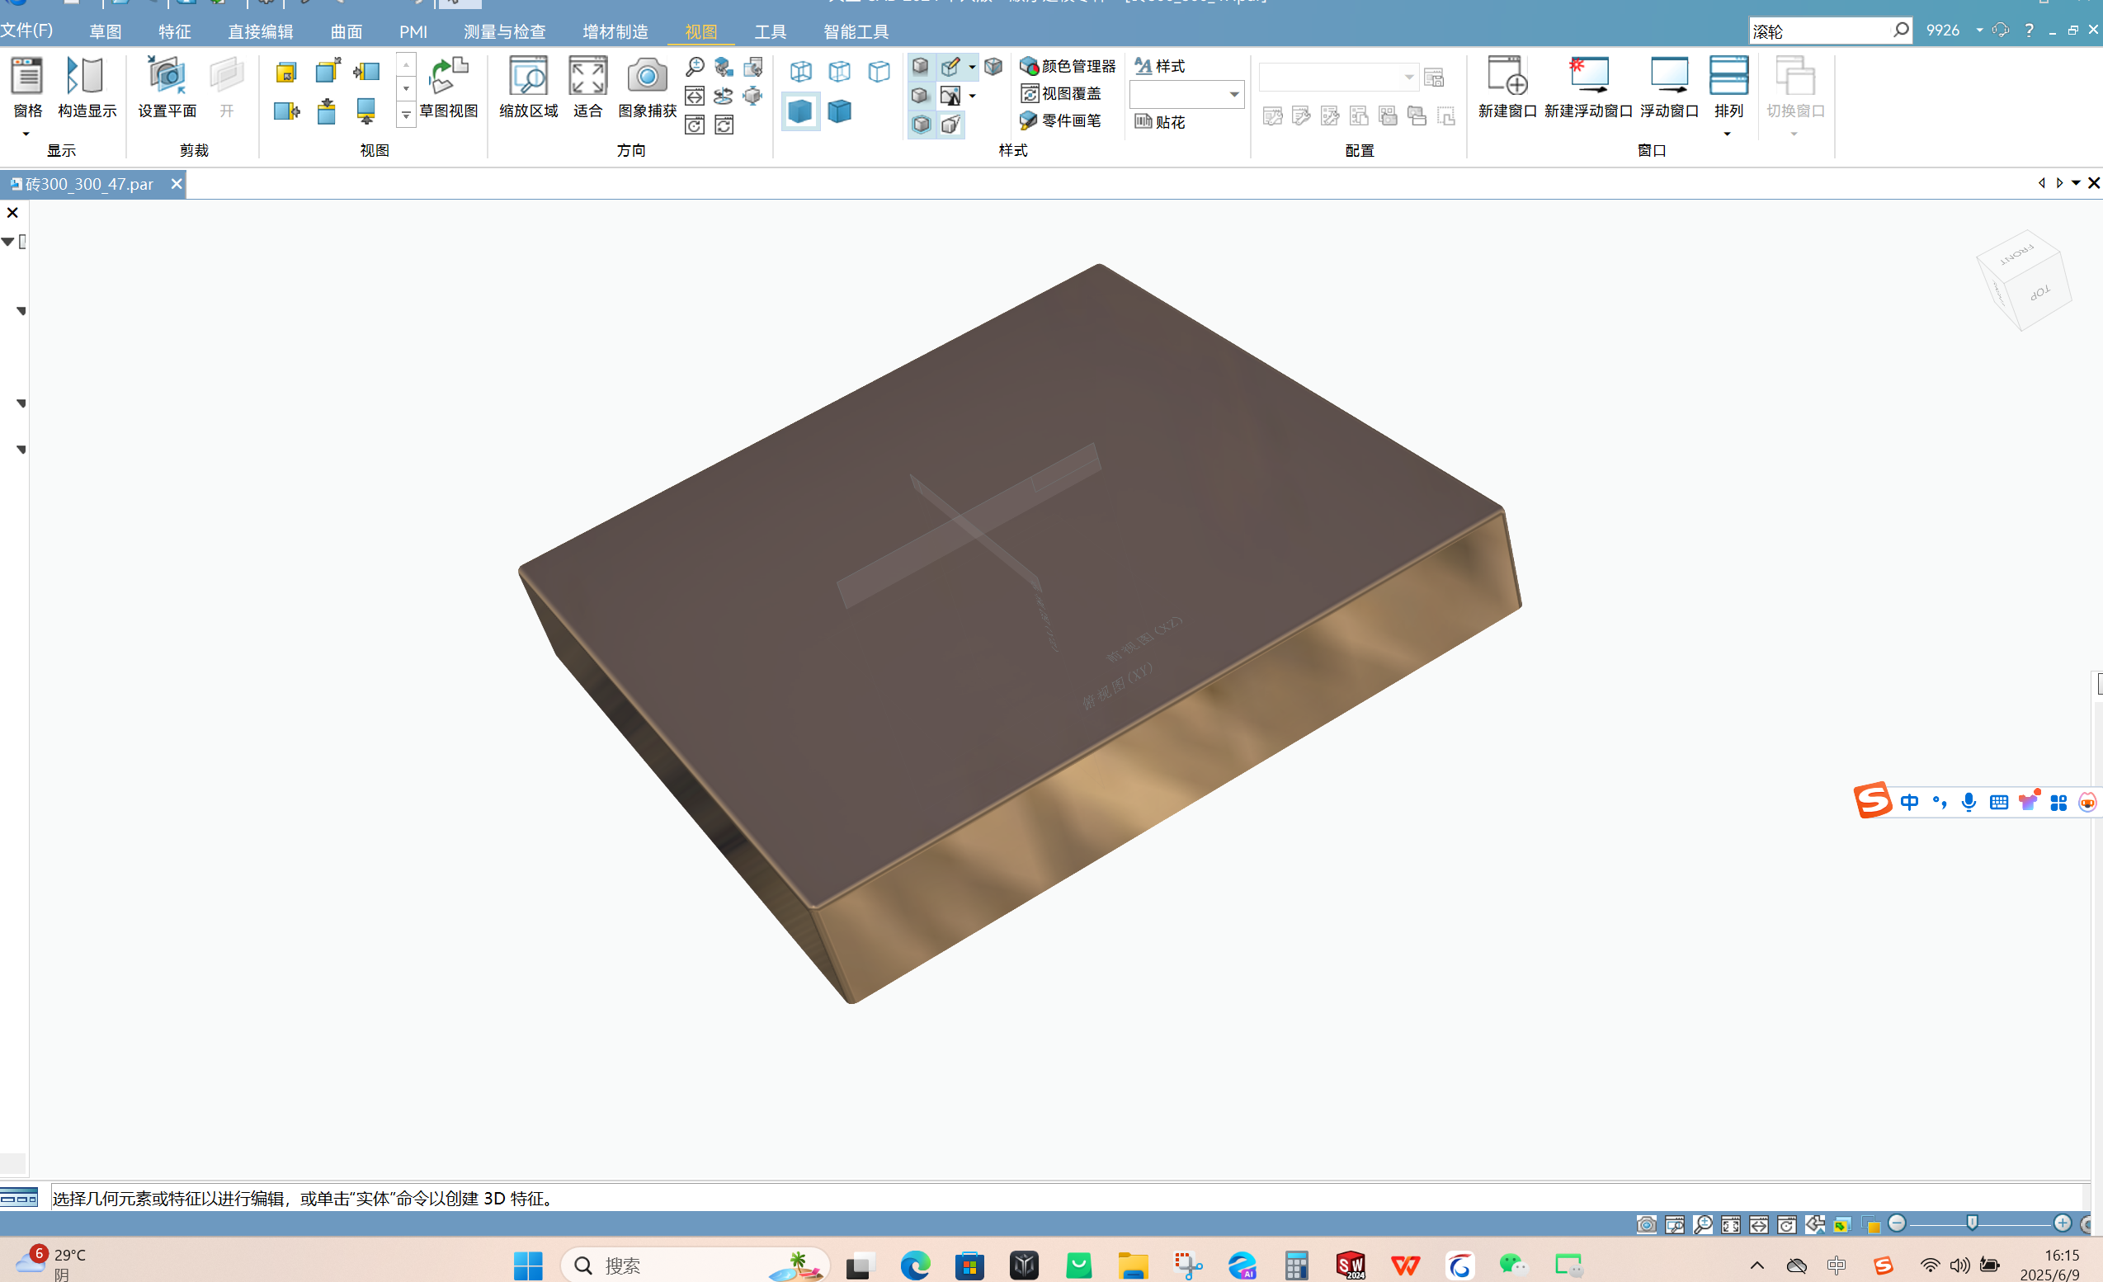Click the 草图视图 button
Image resolution: width=2103 pixels, height=1282 pixels.
pyautogui.click(x=449, y=87)
